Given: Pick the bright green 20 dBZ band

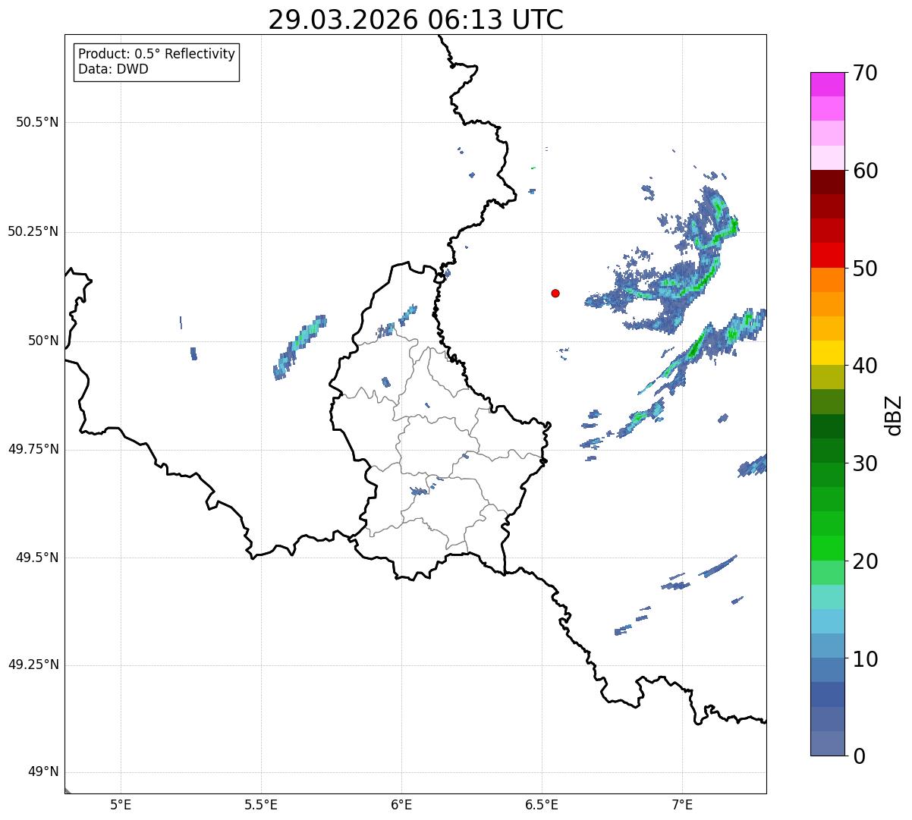Looking at the screenshot, I should 822,548.
